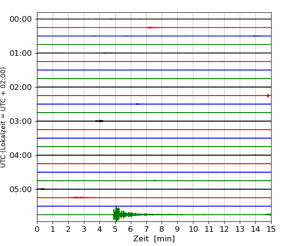
Task: Select the 'UTC (Lokalzeit = UTC + 02:00)' axis title
Action: [3, 117]
